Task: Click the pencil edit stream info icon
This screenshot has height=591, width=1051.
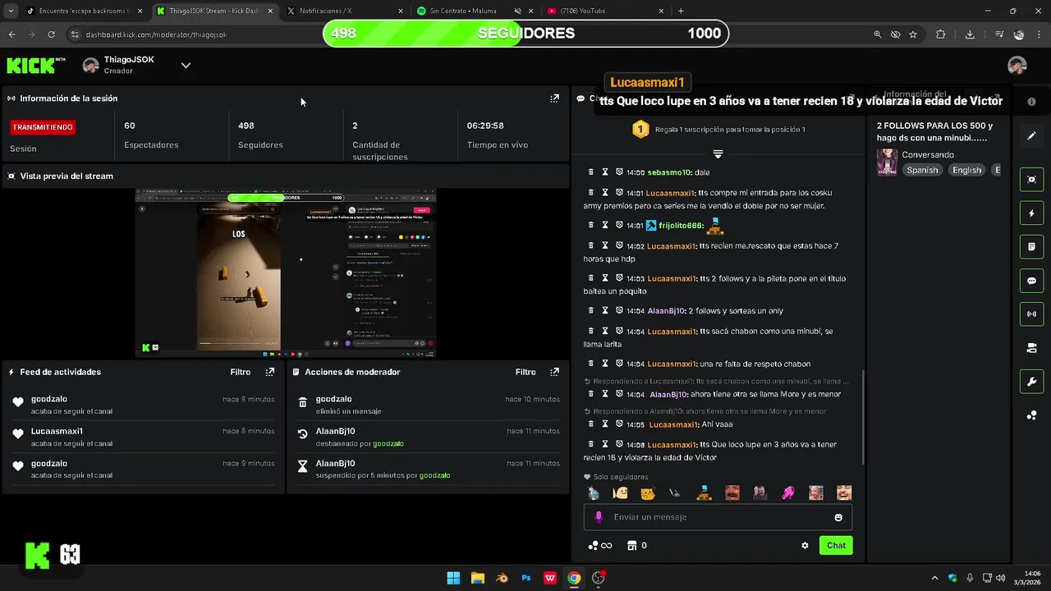Action: (x=1031, y=136)
